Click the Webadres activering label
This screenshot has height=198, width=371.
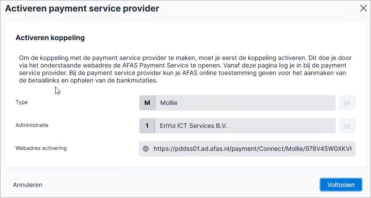41,148
